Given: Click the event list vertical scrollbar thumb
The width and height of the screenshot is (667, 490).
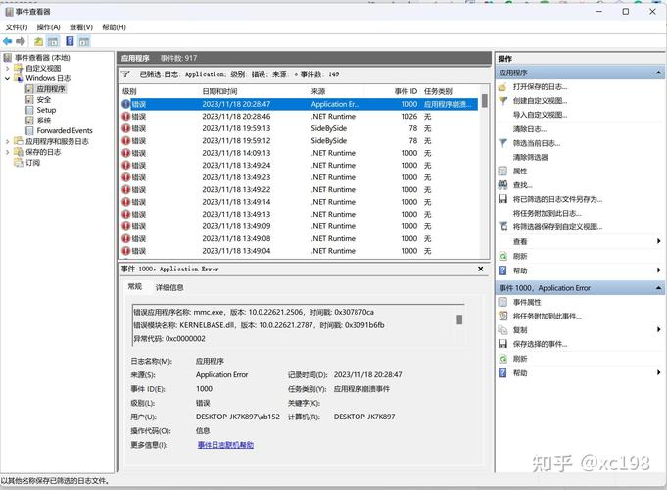Looking at the screenshot, I should (485, 101).
